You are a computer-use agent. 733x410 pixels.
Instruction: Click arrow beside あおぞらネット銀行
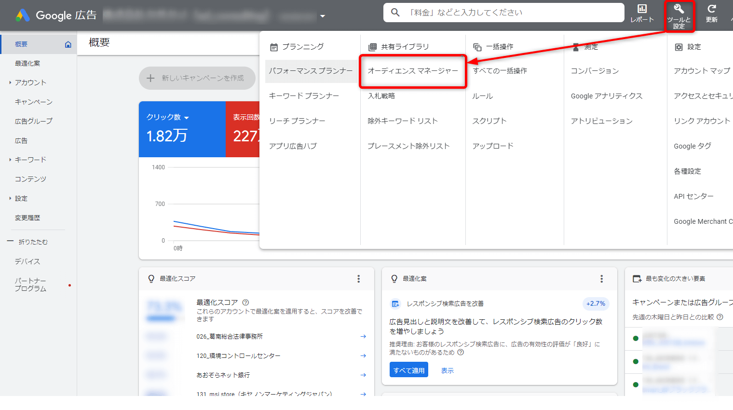[363, 375]
